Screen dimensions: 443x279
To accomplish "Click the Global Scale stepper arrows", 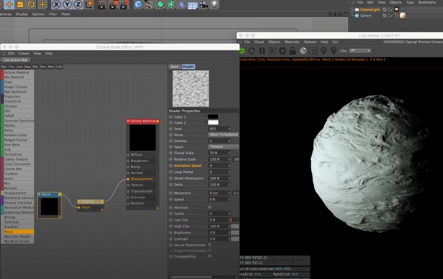I will [229, 153].
